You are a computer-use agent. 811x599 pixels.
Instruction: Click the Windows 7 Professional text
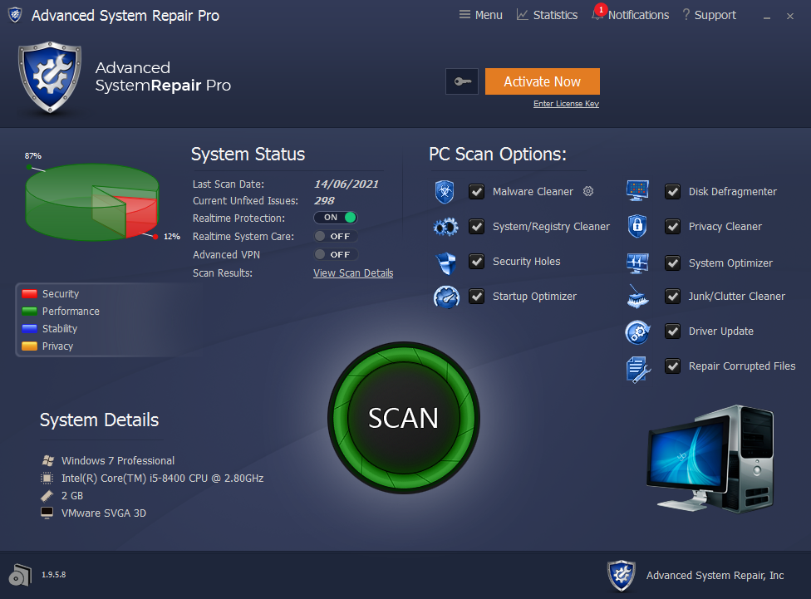pyautogui.click(x=118, y=460)
